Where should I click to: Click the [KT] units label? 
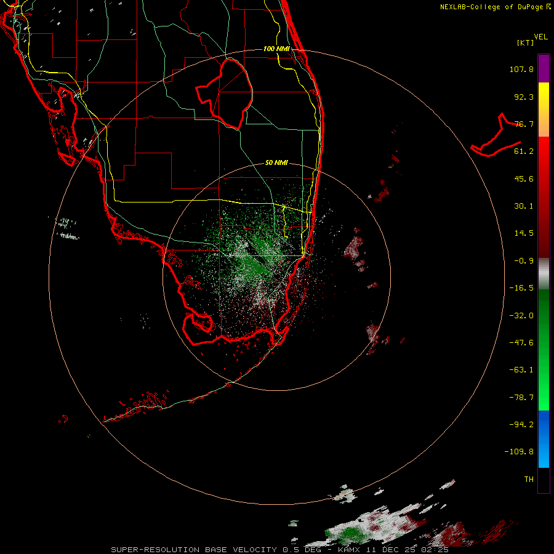pos(526,42)
